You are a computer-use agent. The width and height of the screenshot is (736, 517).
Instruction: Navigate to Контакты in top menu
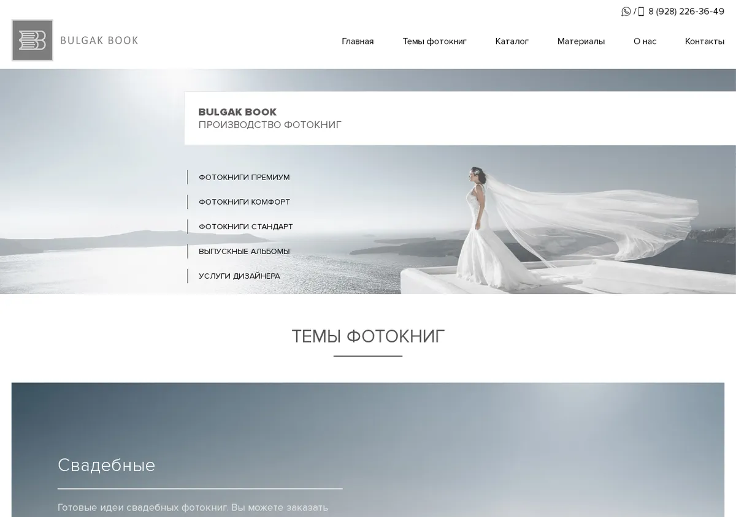pyautogui.click(x=705, y=41)
